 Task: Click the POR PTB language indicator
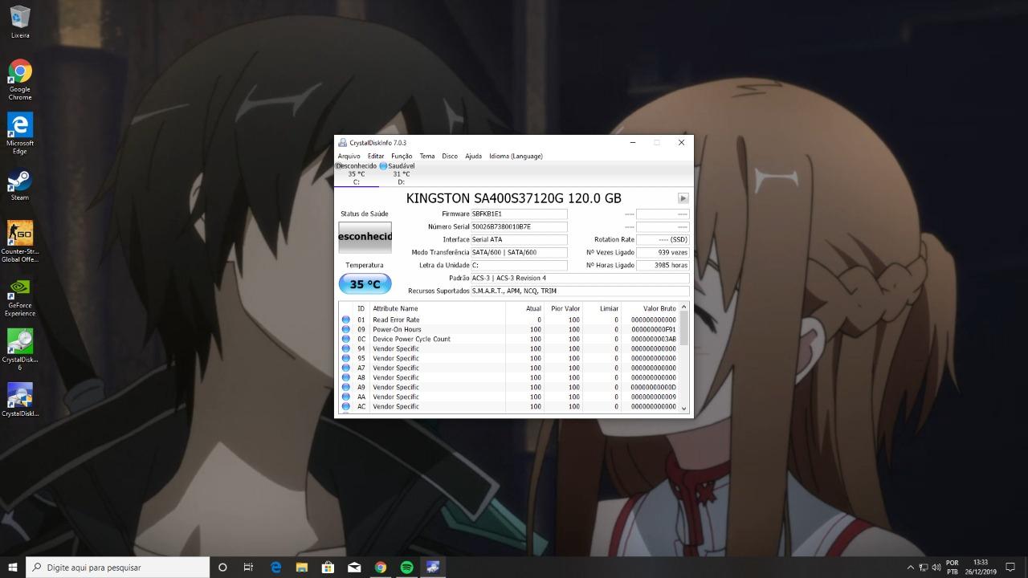pyautogui.click(x=953, y=567)
